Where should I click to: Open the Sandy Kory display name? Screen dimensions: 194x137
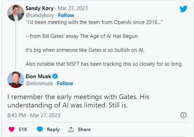tap(39, 8)
